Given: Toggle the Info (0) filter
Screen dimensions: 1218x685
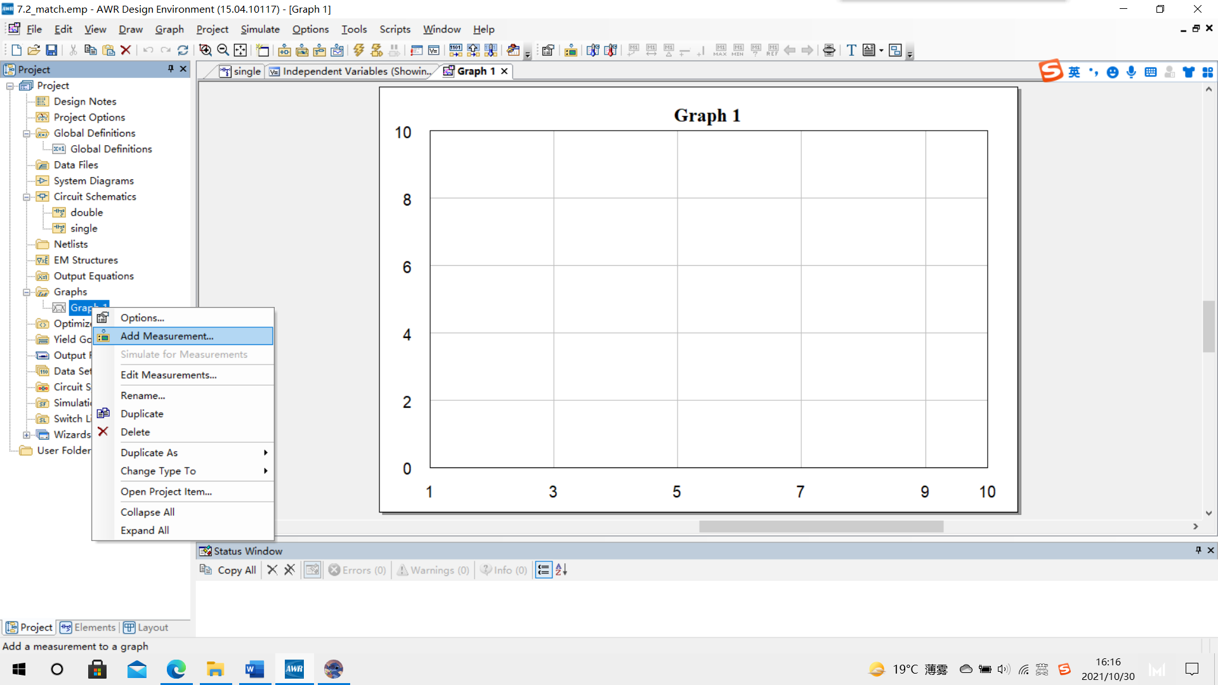Looking at the screenshot, I should [504, 570].
